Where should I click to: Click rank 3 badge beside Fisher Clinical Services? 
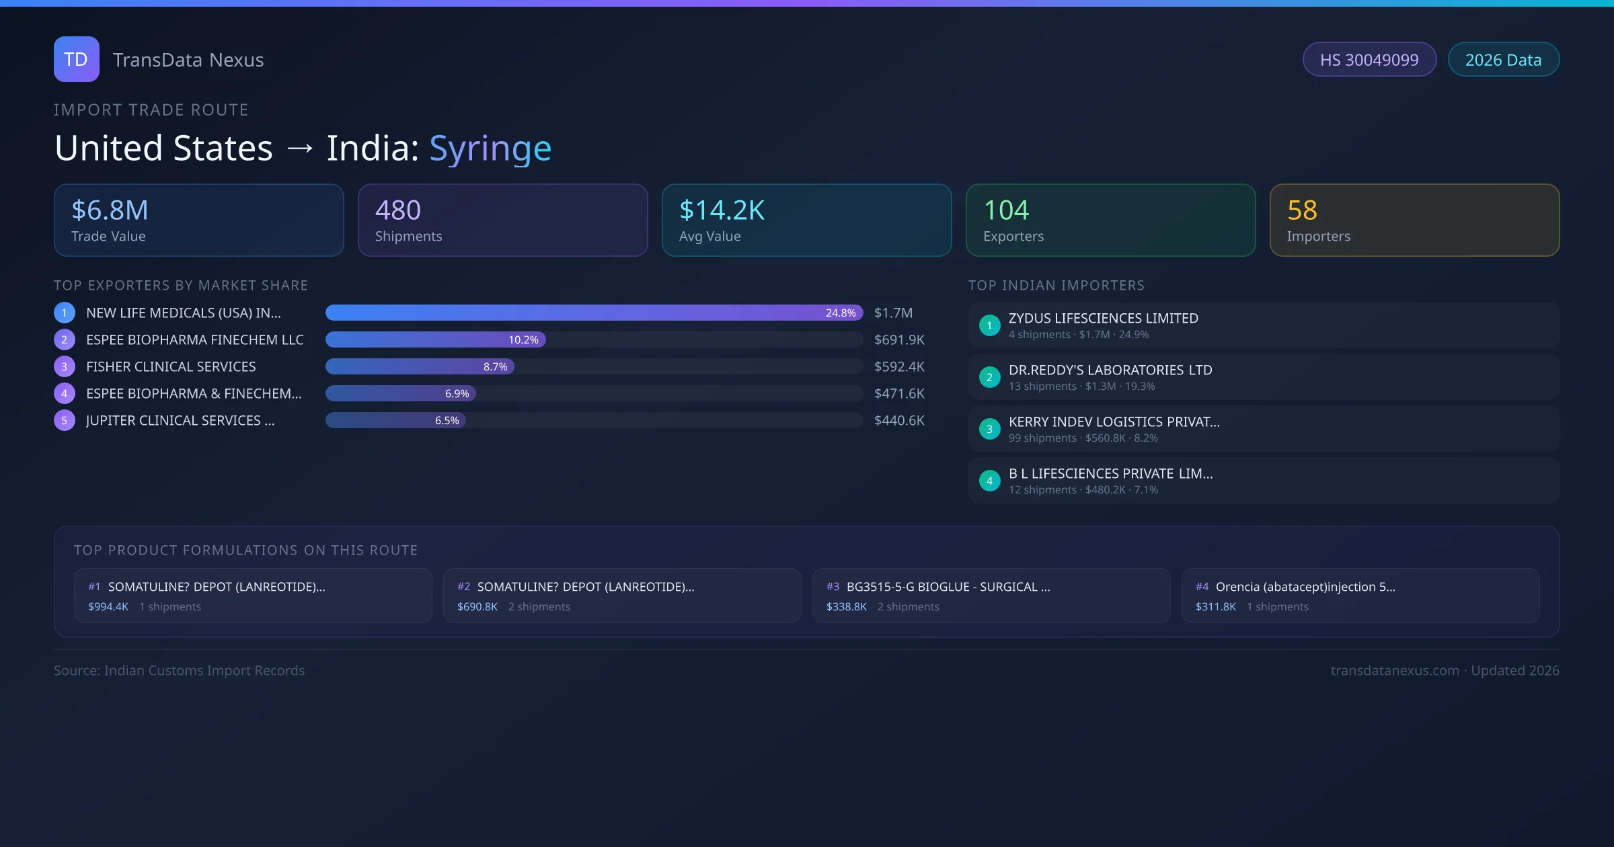pos(64,366)
